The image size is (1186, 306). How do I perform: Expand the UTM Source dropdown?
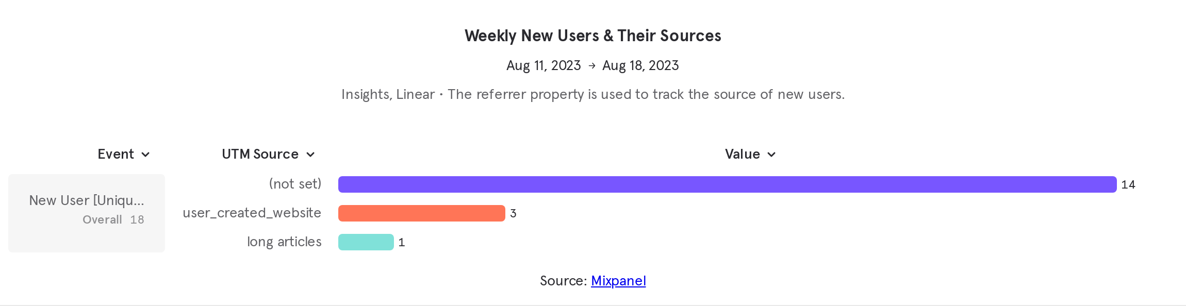coord(310,154)
